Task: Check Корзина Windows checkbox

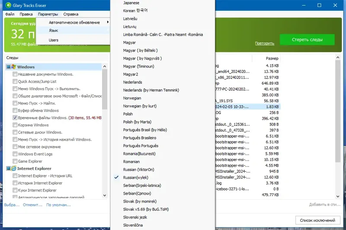Action: pyautogui.click(x=15, y=125)
